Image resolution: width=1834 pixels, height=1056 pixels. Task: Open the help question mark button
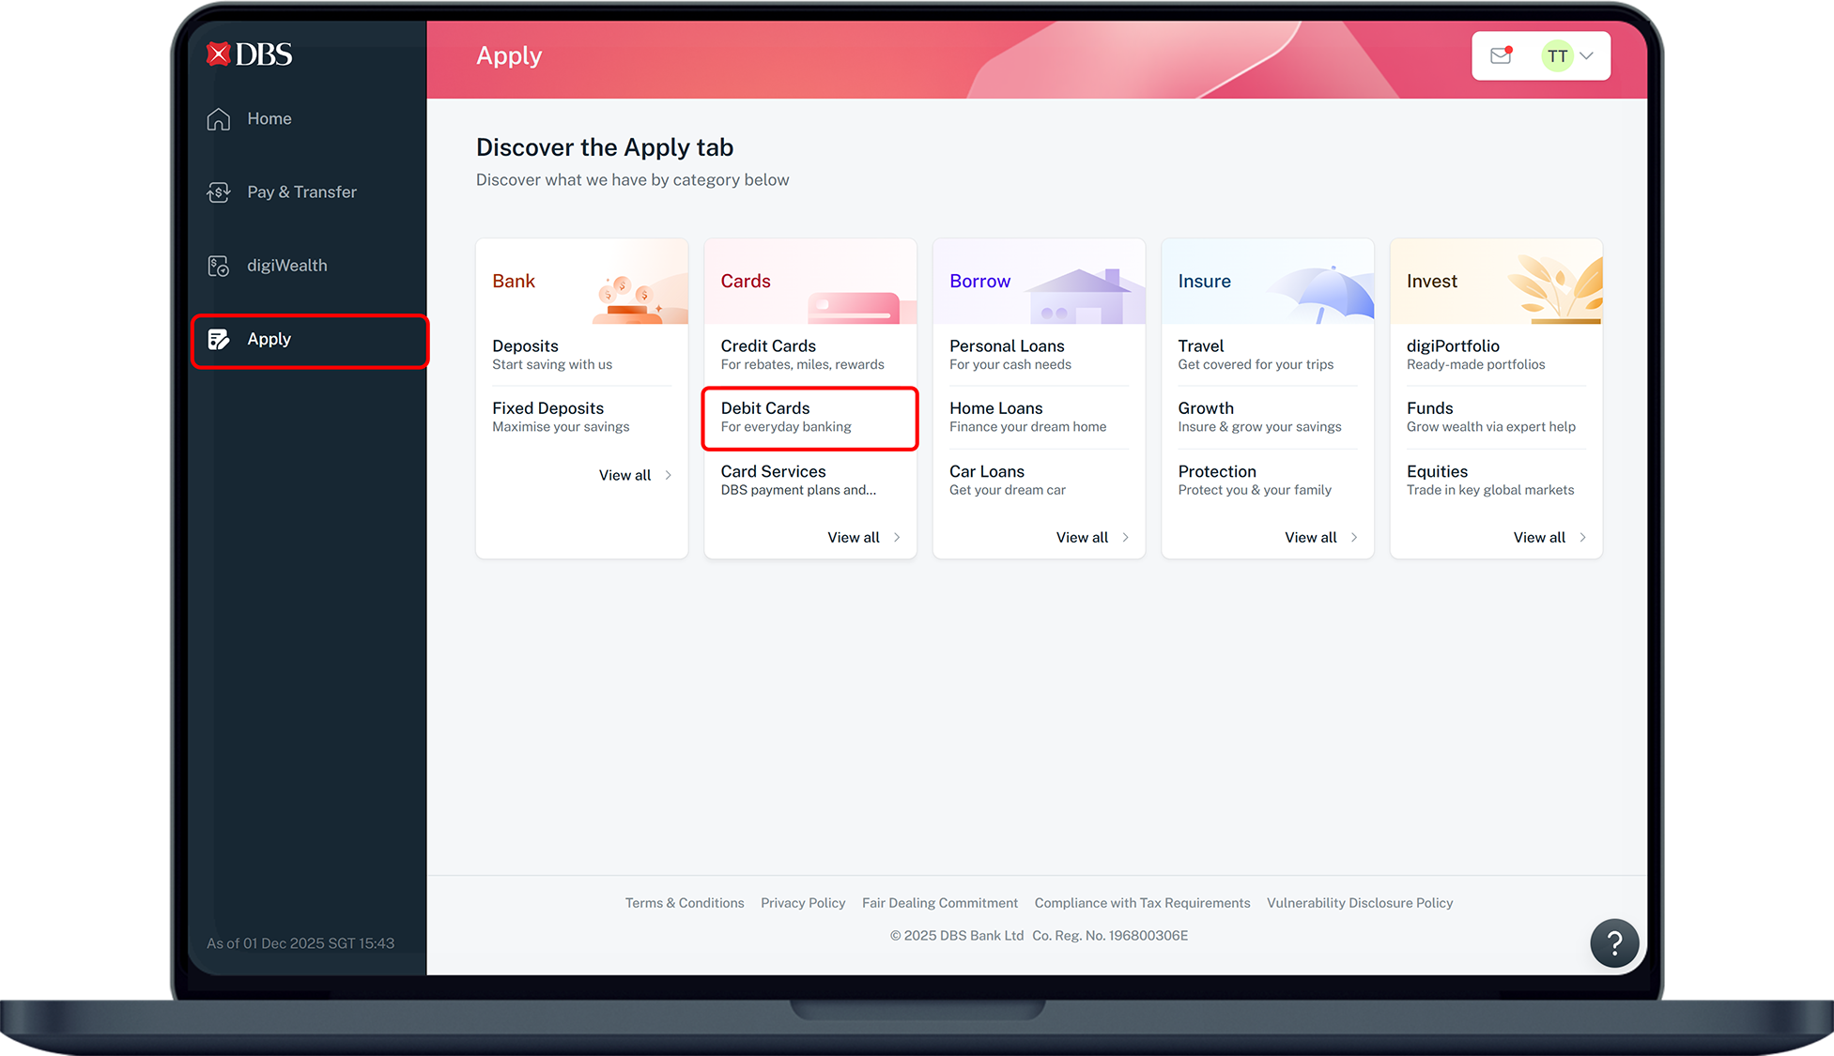(x=1614, y=942)
